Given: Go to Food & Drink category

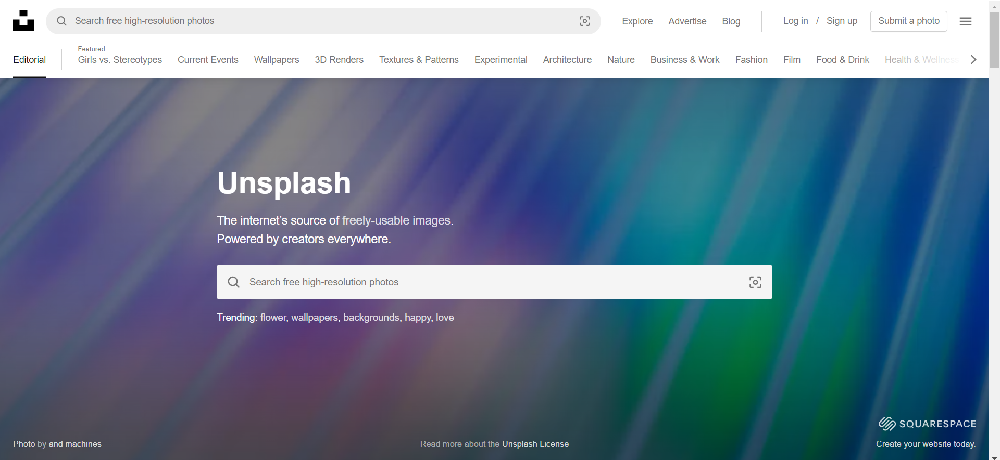Looking at the screenshot, I should (x=843, y=60).
